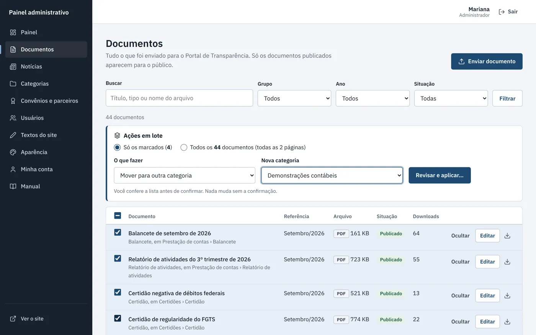
Task: Click Revisar e aplicar button
Action: click(440, 175)
